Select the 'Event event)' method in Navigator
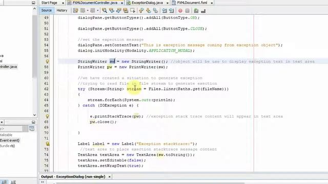 (x=10, y=141)
